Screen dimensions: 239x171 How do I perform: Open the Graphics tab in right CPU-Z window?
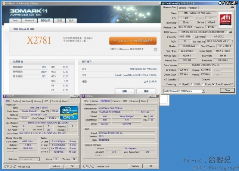click(134, 101)
